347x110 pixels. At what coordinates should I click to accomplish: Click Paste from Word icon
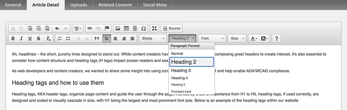[47, 28]
